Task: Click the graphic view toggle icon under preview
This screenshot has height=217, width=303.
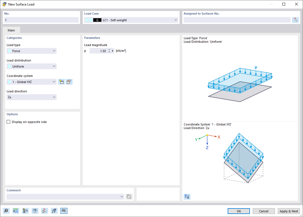Action: [187, 197]
